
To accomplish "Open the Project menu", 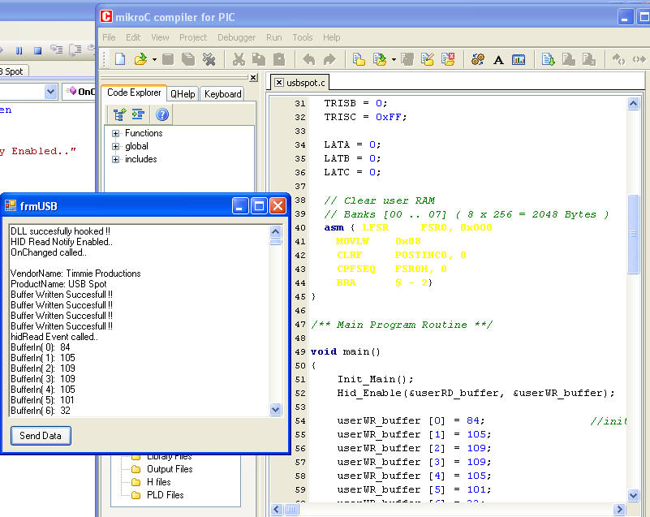I will [x=193, y=37].
